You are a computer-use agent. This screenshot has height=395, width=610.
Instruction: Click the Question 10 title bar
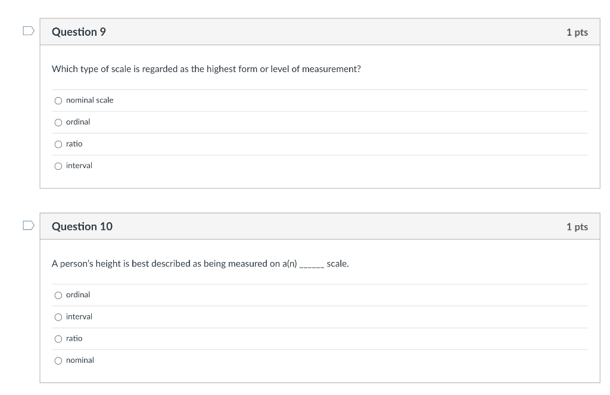(x=320, y=226)
